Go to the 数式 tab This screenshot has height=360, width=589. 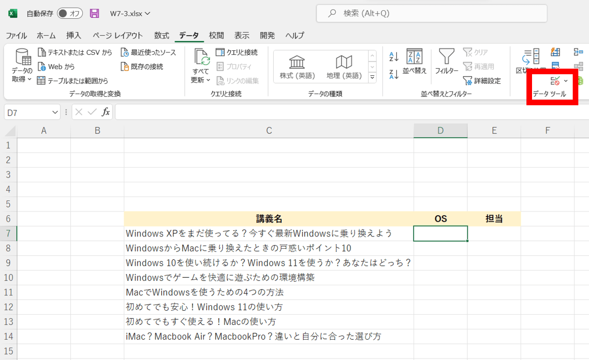(162, 35)
